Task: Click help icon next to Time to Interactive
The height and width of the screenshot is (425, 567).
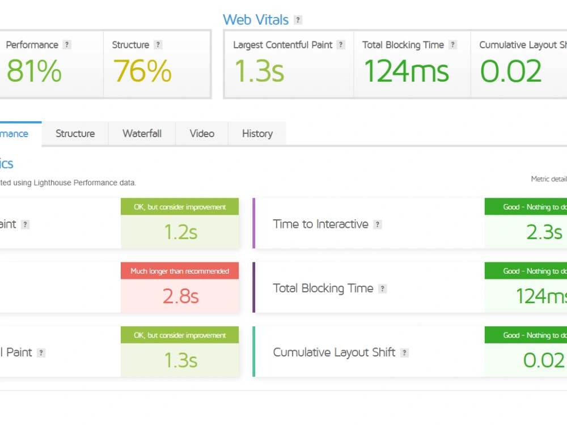Action: click(x=378, y=224)
